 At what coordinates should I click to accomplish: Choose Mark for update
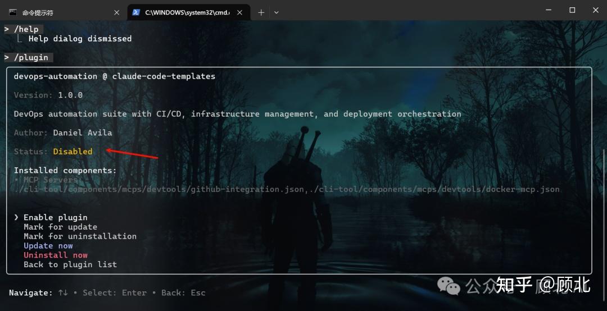point(60,227)
